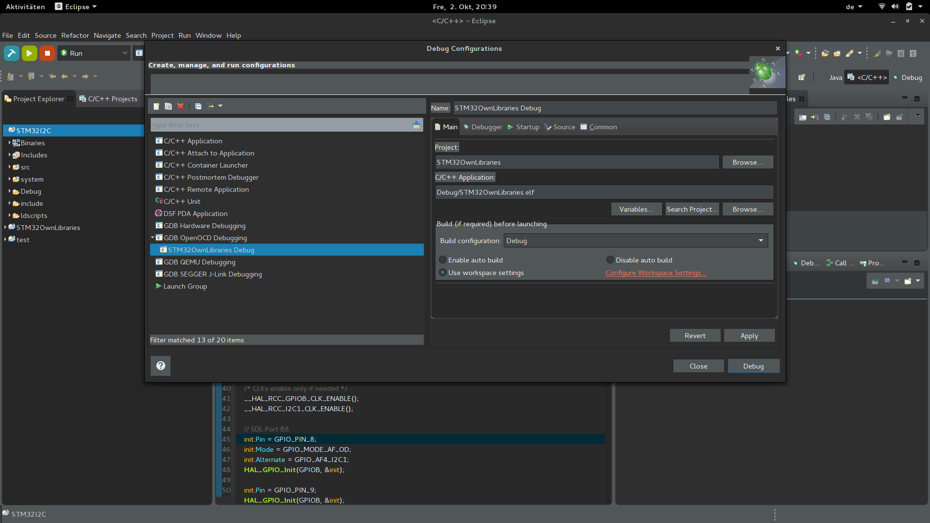Expand the Includes folder in Project Explorer
This screenshot has height=523, width=930.
[x=9, y=155]
